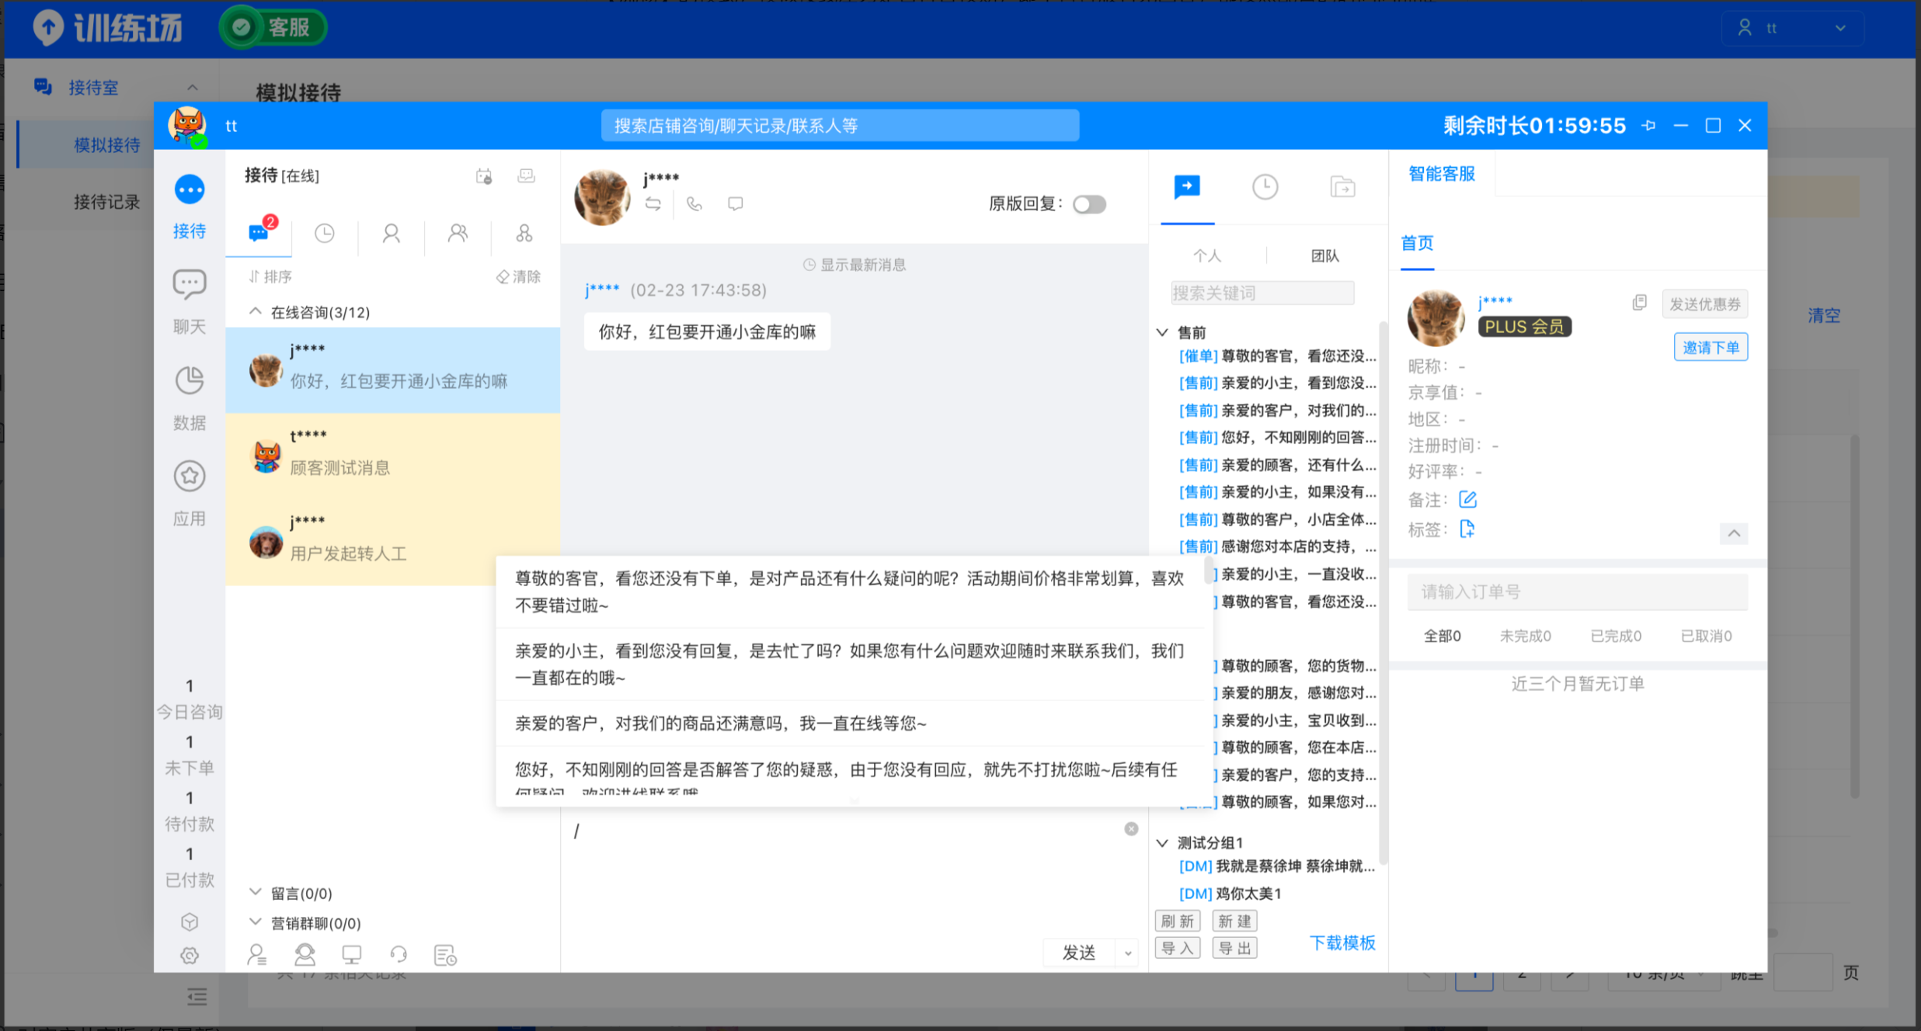Screen dimensions: 1921x1031
Task: Switch to 团队 quick replies
Action: [x=1325, y=255]
